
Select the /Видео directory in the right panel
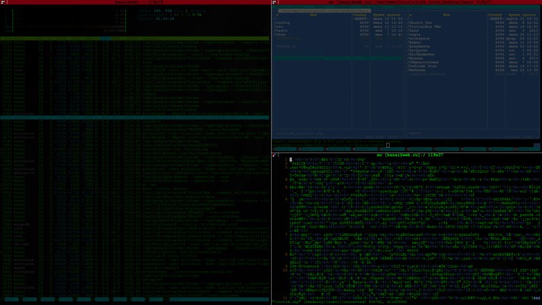414,43
